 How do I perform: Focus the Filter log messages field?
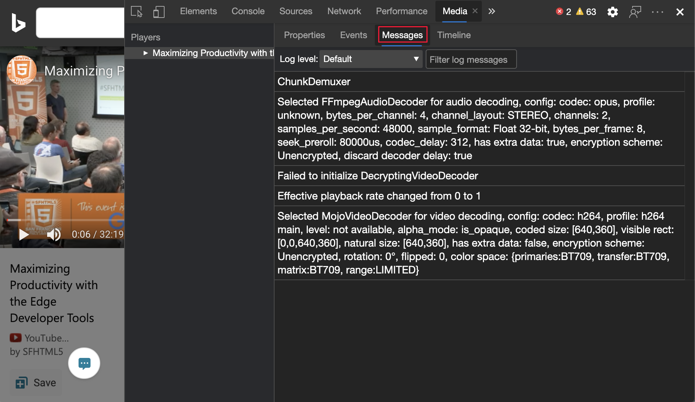coord(471,59)
